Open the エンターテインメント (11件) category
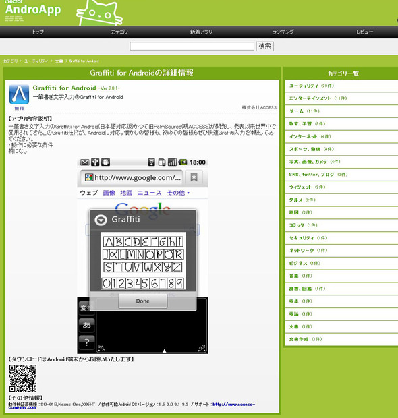 click(341, 98)
